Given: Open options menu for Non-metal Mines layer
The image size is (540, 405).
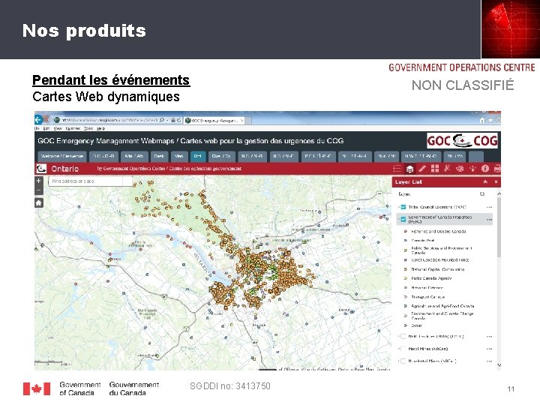Looking at the screenshot, I should (489, 361).
